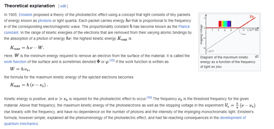Open the Einstein article link

click(x=25, y=15)
